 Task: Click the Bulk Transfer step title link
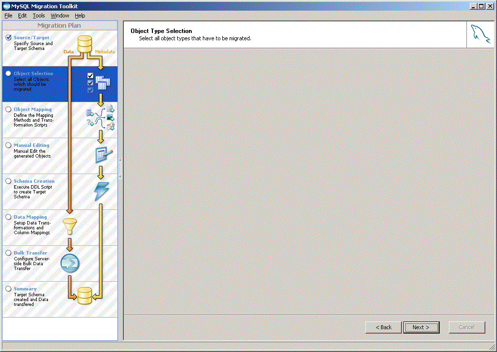click(x=31, y=253)
